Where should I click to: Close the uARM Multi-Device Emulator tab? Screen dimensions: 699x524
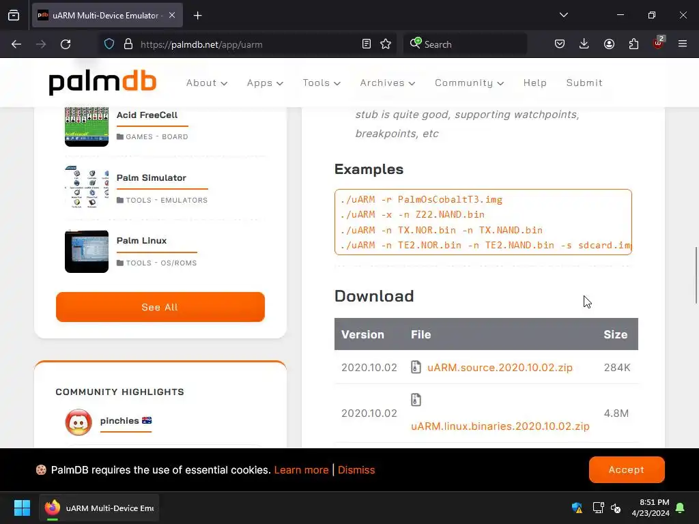pos(172,15)
